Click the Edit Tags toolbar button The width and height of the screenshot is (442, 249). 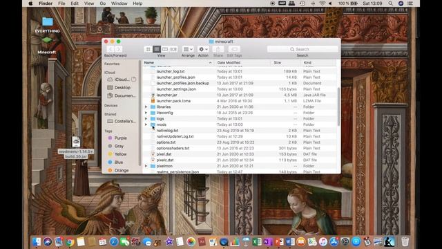(234, 49)
